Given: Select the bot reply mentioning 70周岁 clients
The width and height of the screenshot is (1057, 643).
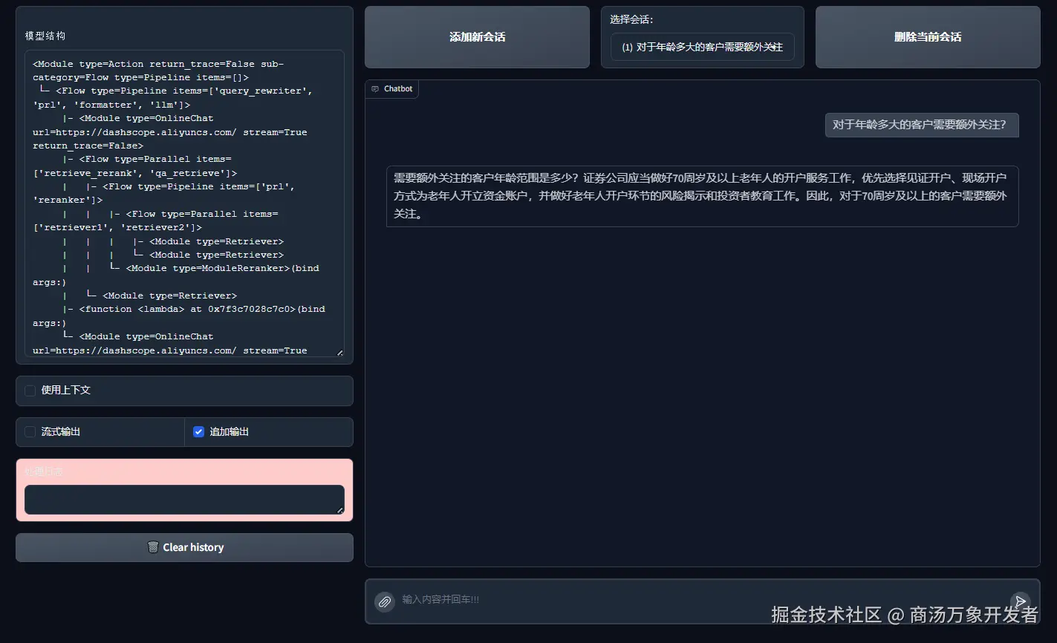Looking at the screenshot, I should tap(702, 196).
